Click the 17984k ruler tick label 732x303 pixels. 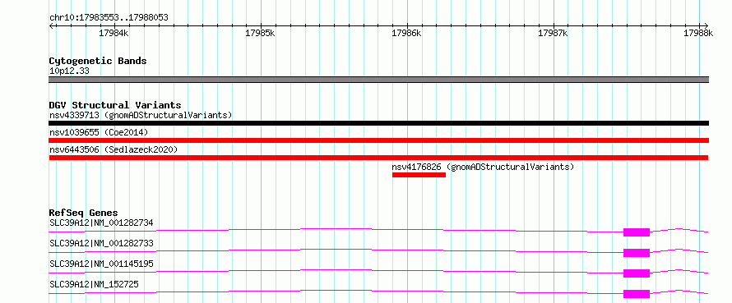point(114,33)
